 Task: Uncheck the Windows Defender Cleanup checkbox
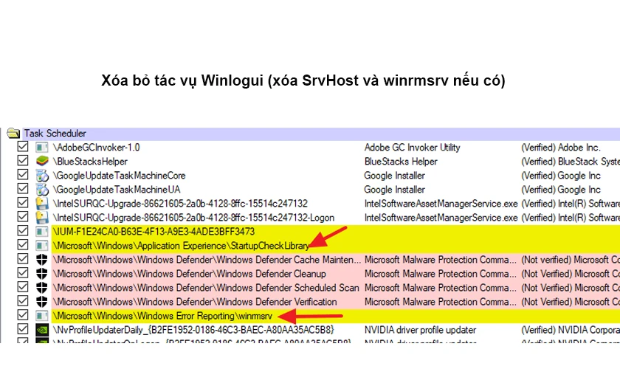click(23, 273)
